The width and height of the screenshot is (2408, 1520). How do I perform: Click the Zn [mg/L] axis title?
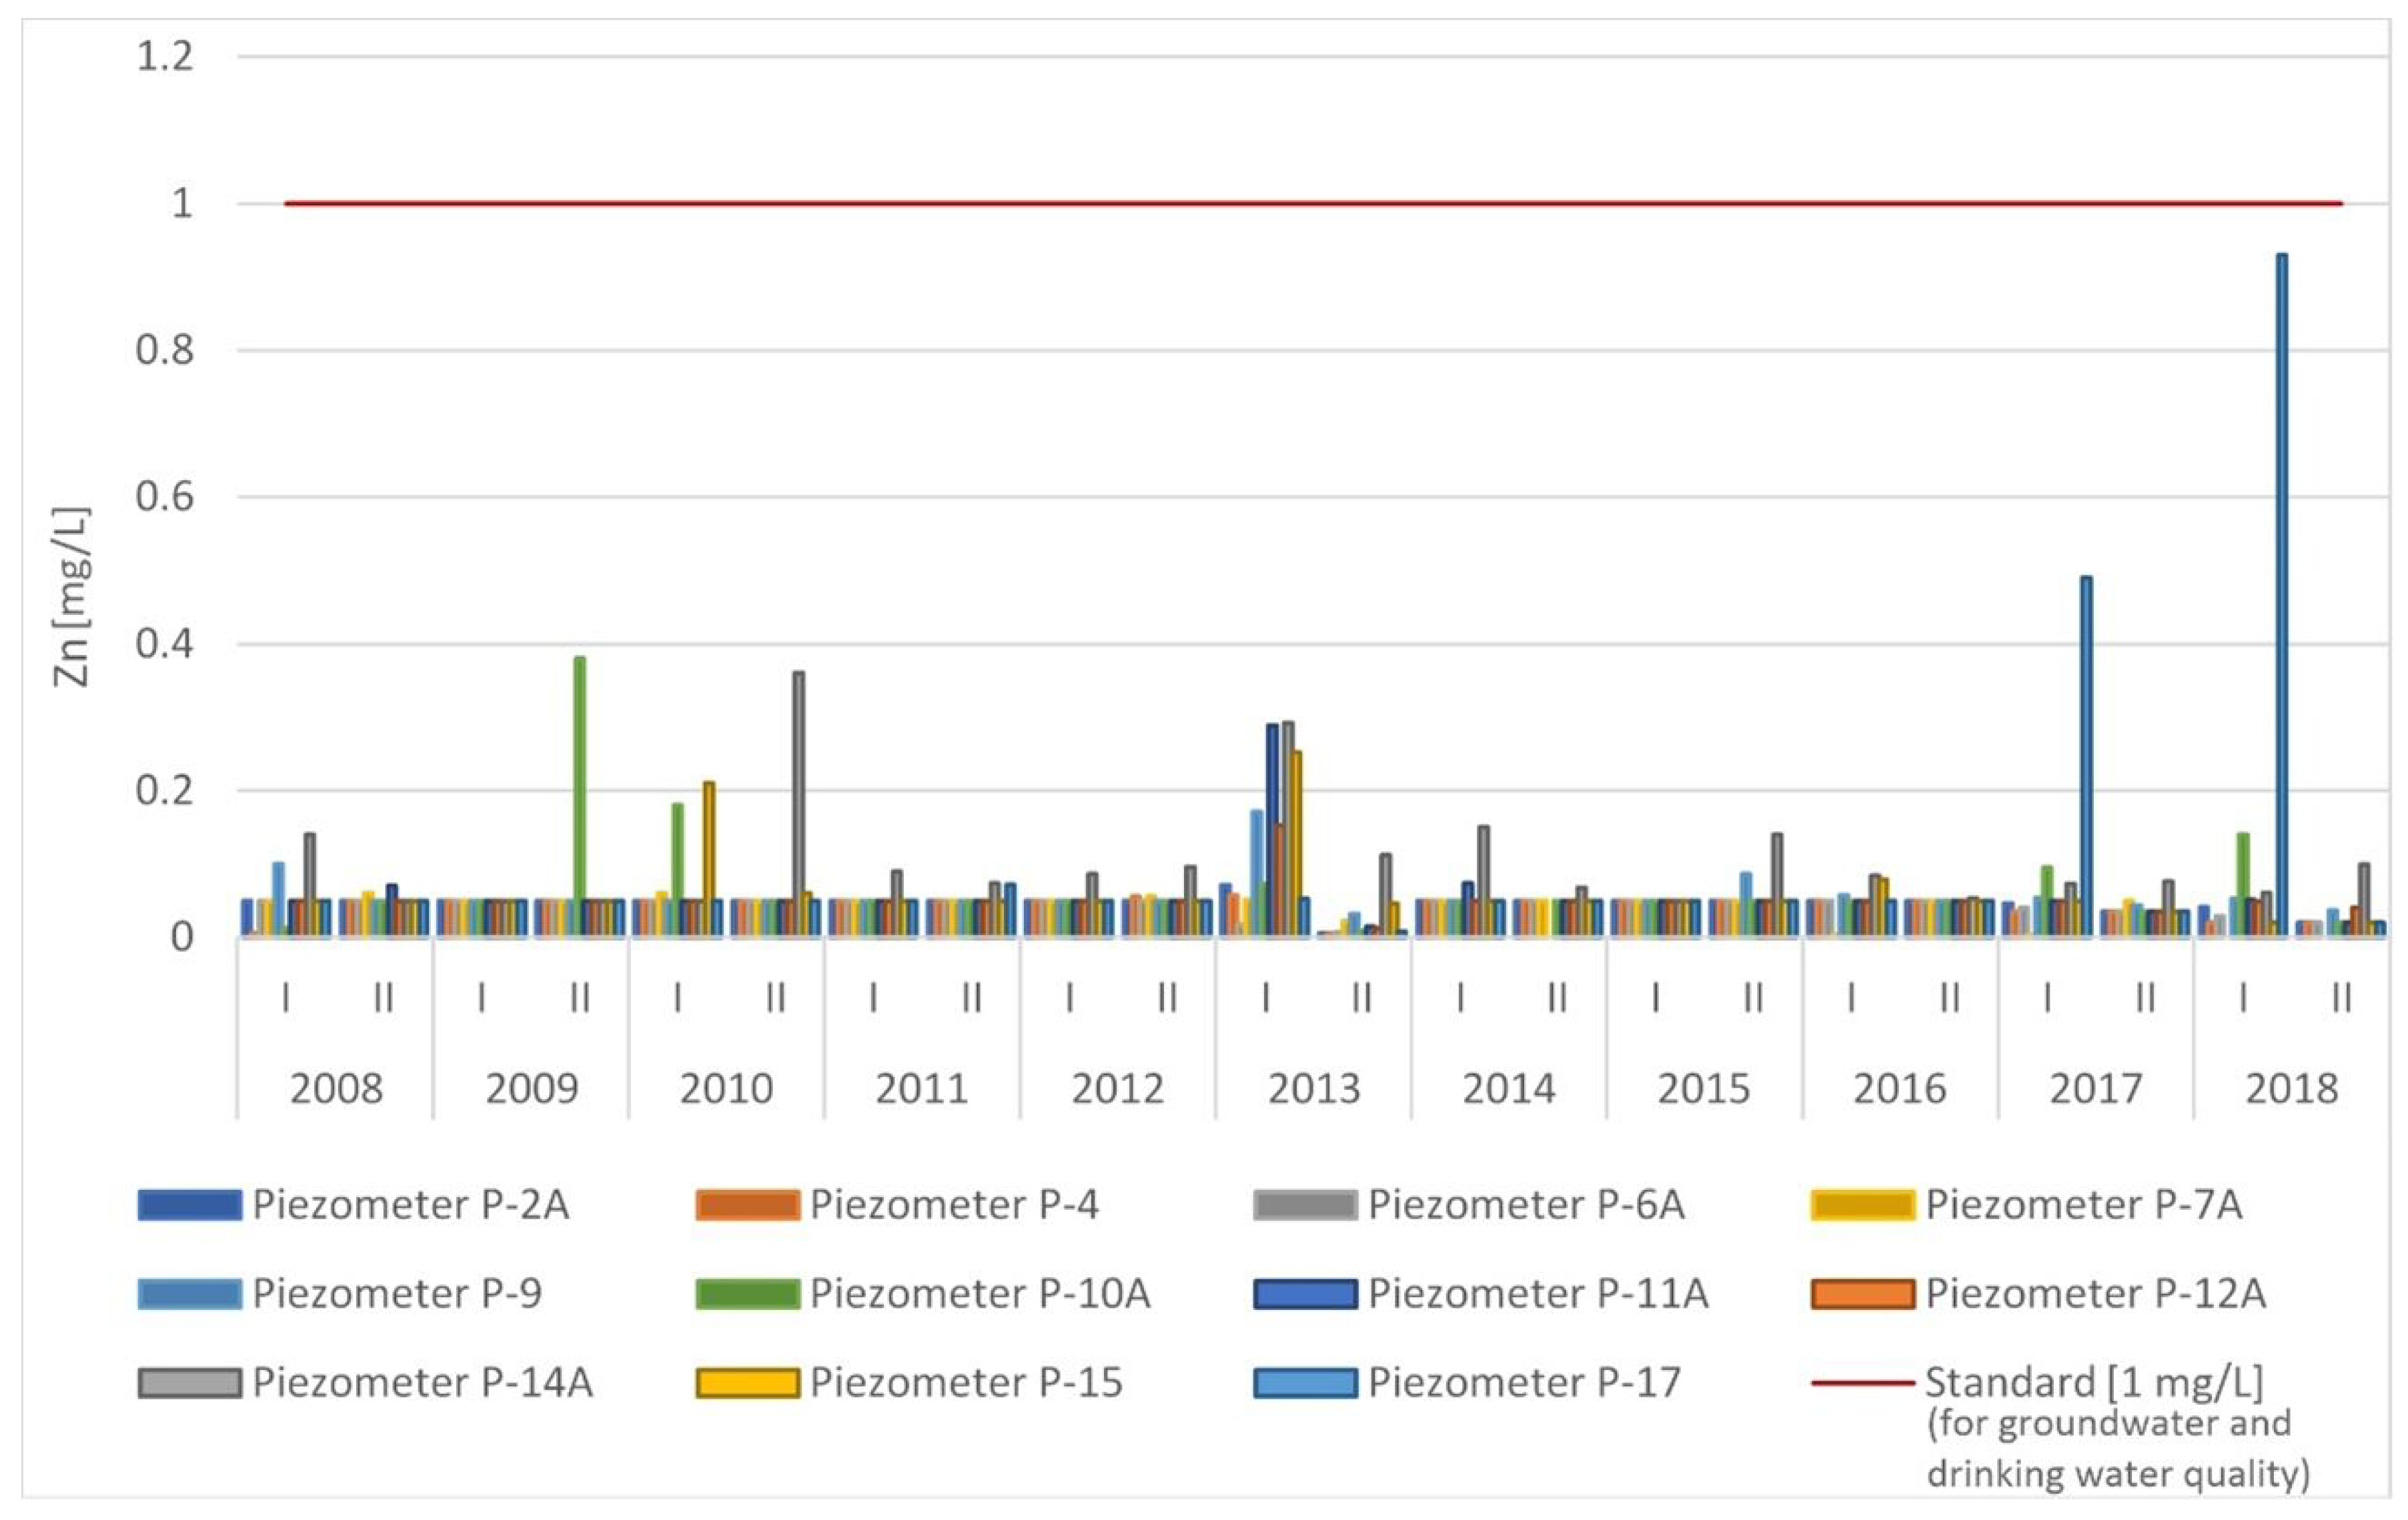[71, 598]
